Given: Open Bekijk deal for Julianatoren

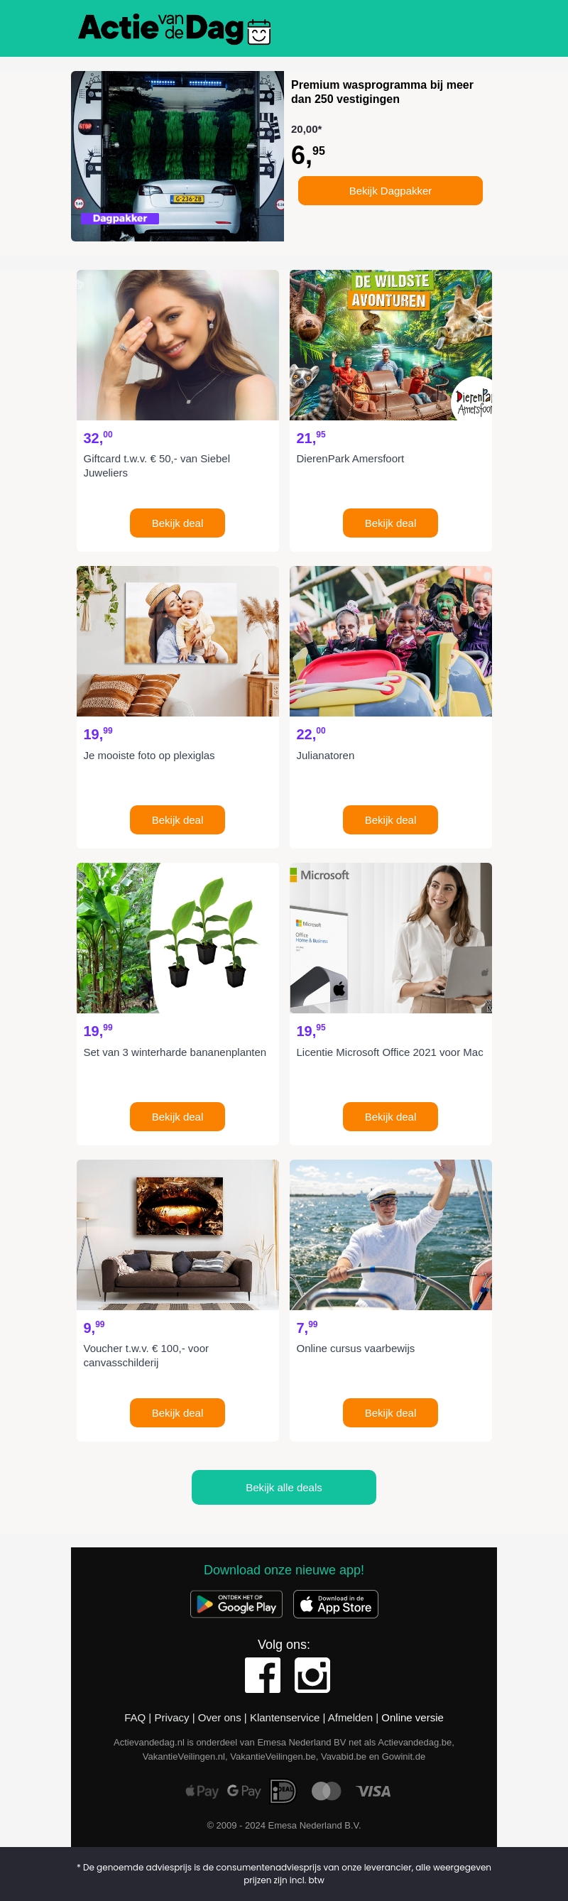Looking at the screenshot, I should (390, 819).
